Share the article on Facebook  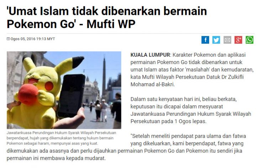(x=205, y=40)
